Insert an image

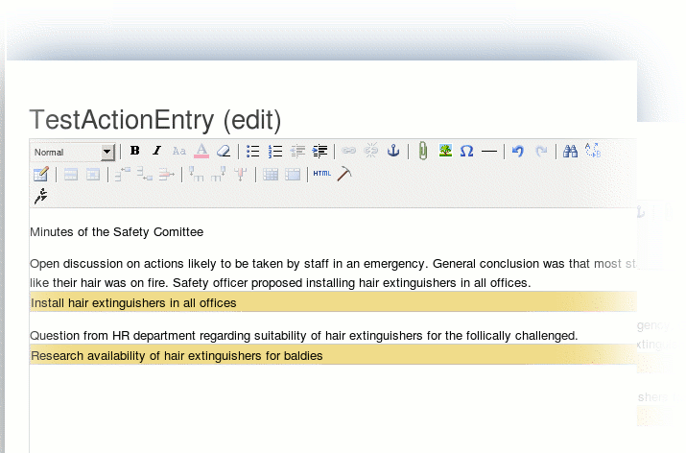445,151
